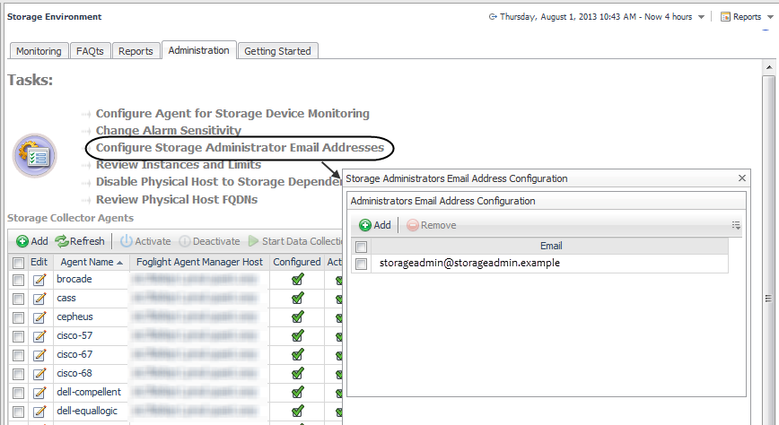
Task: Click Configured checkmark for brocade
Action: [298, 280]
